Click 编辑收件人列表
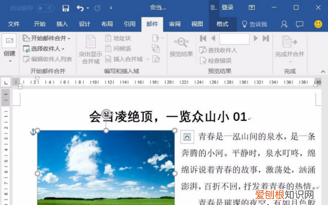Screen dimensions: 328x205 (48, 59)
